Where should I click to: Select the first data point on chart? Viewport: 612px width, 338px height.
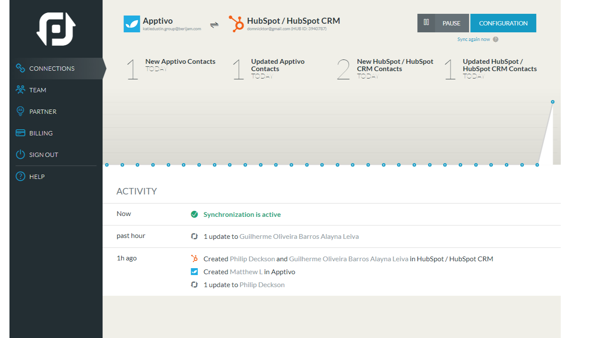(x=107, y=165)
